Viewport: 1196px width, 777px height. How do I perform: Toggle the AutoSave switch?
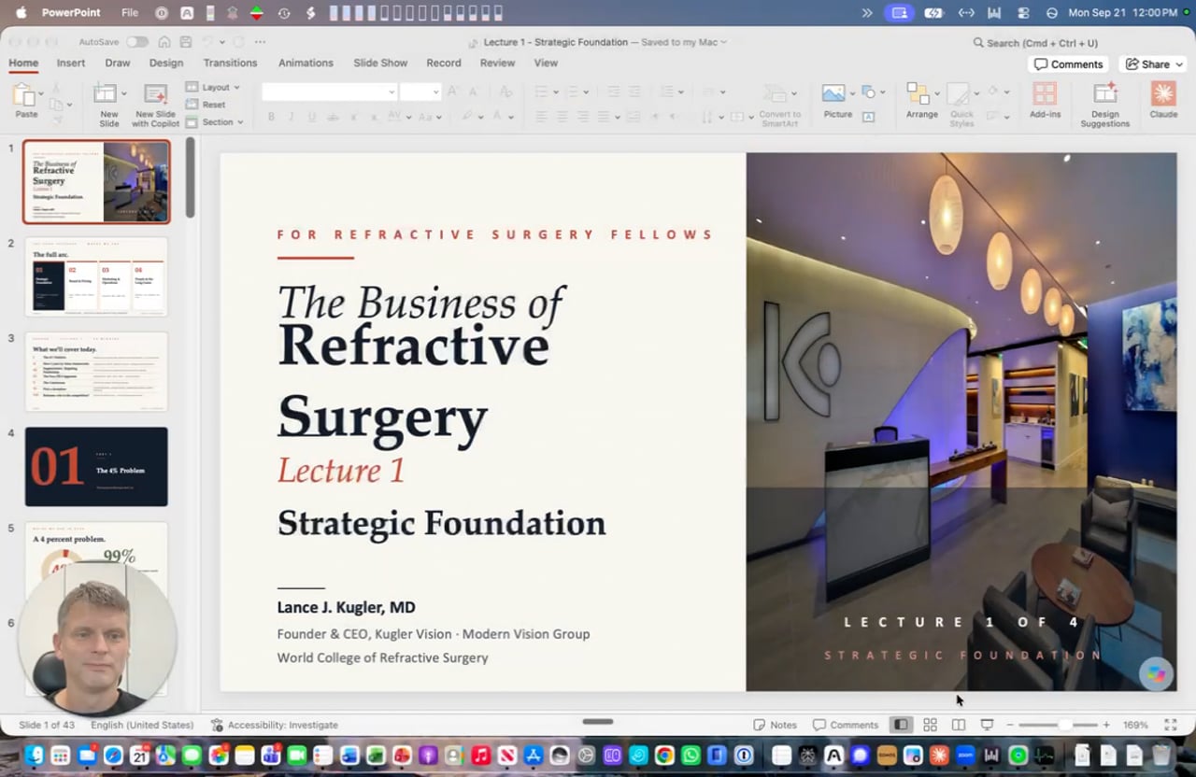(x=137, y=42)
